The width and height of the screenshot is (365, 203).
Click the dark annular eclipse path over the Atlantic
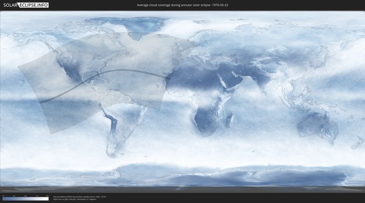tap(132, 71)
